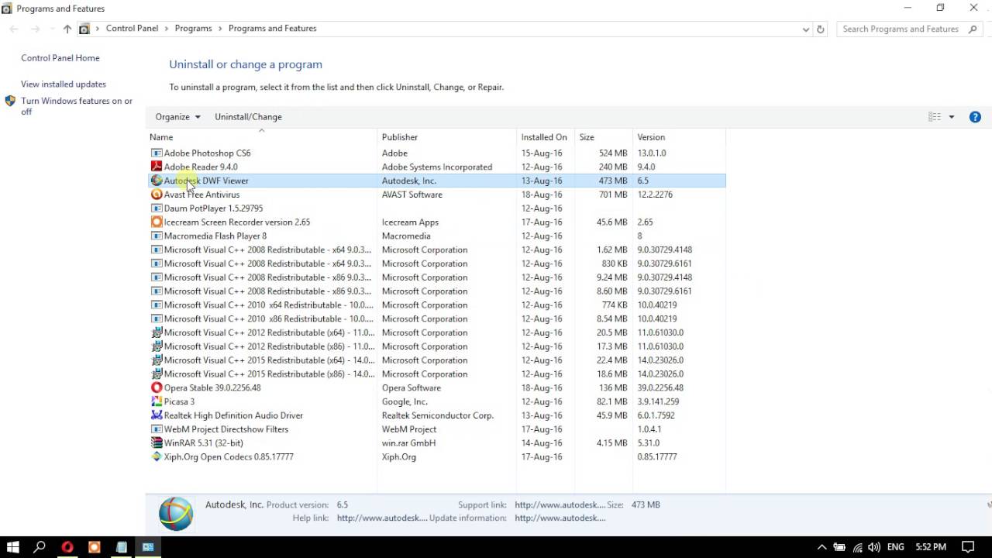The height and width of the screenshot is (558, 992).
Task: Open the view options dropdown arrow
Action: point(952,117)
